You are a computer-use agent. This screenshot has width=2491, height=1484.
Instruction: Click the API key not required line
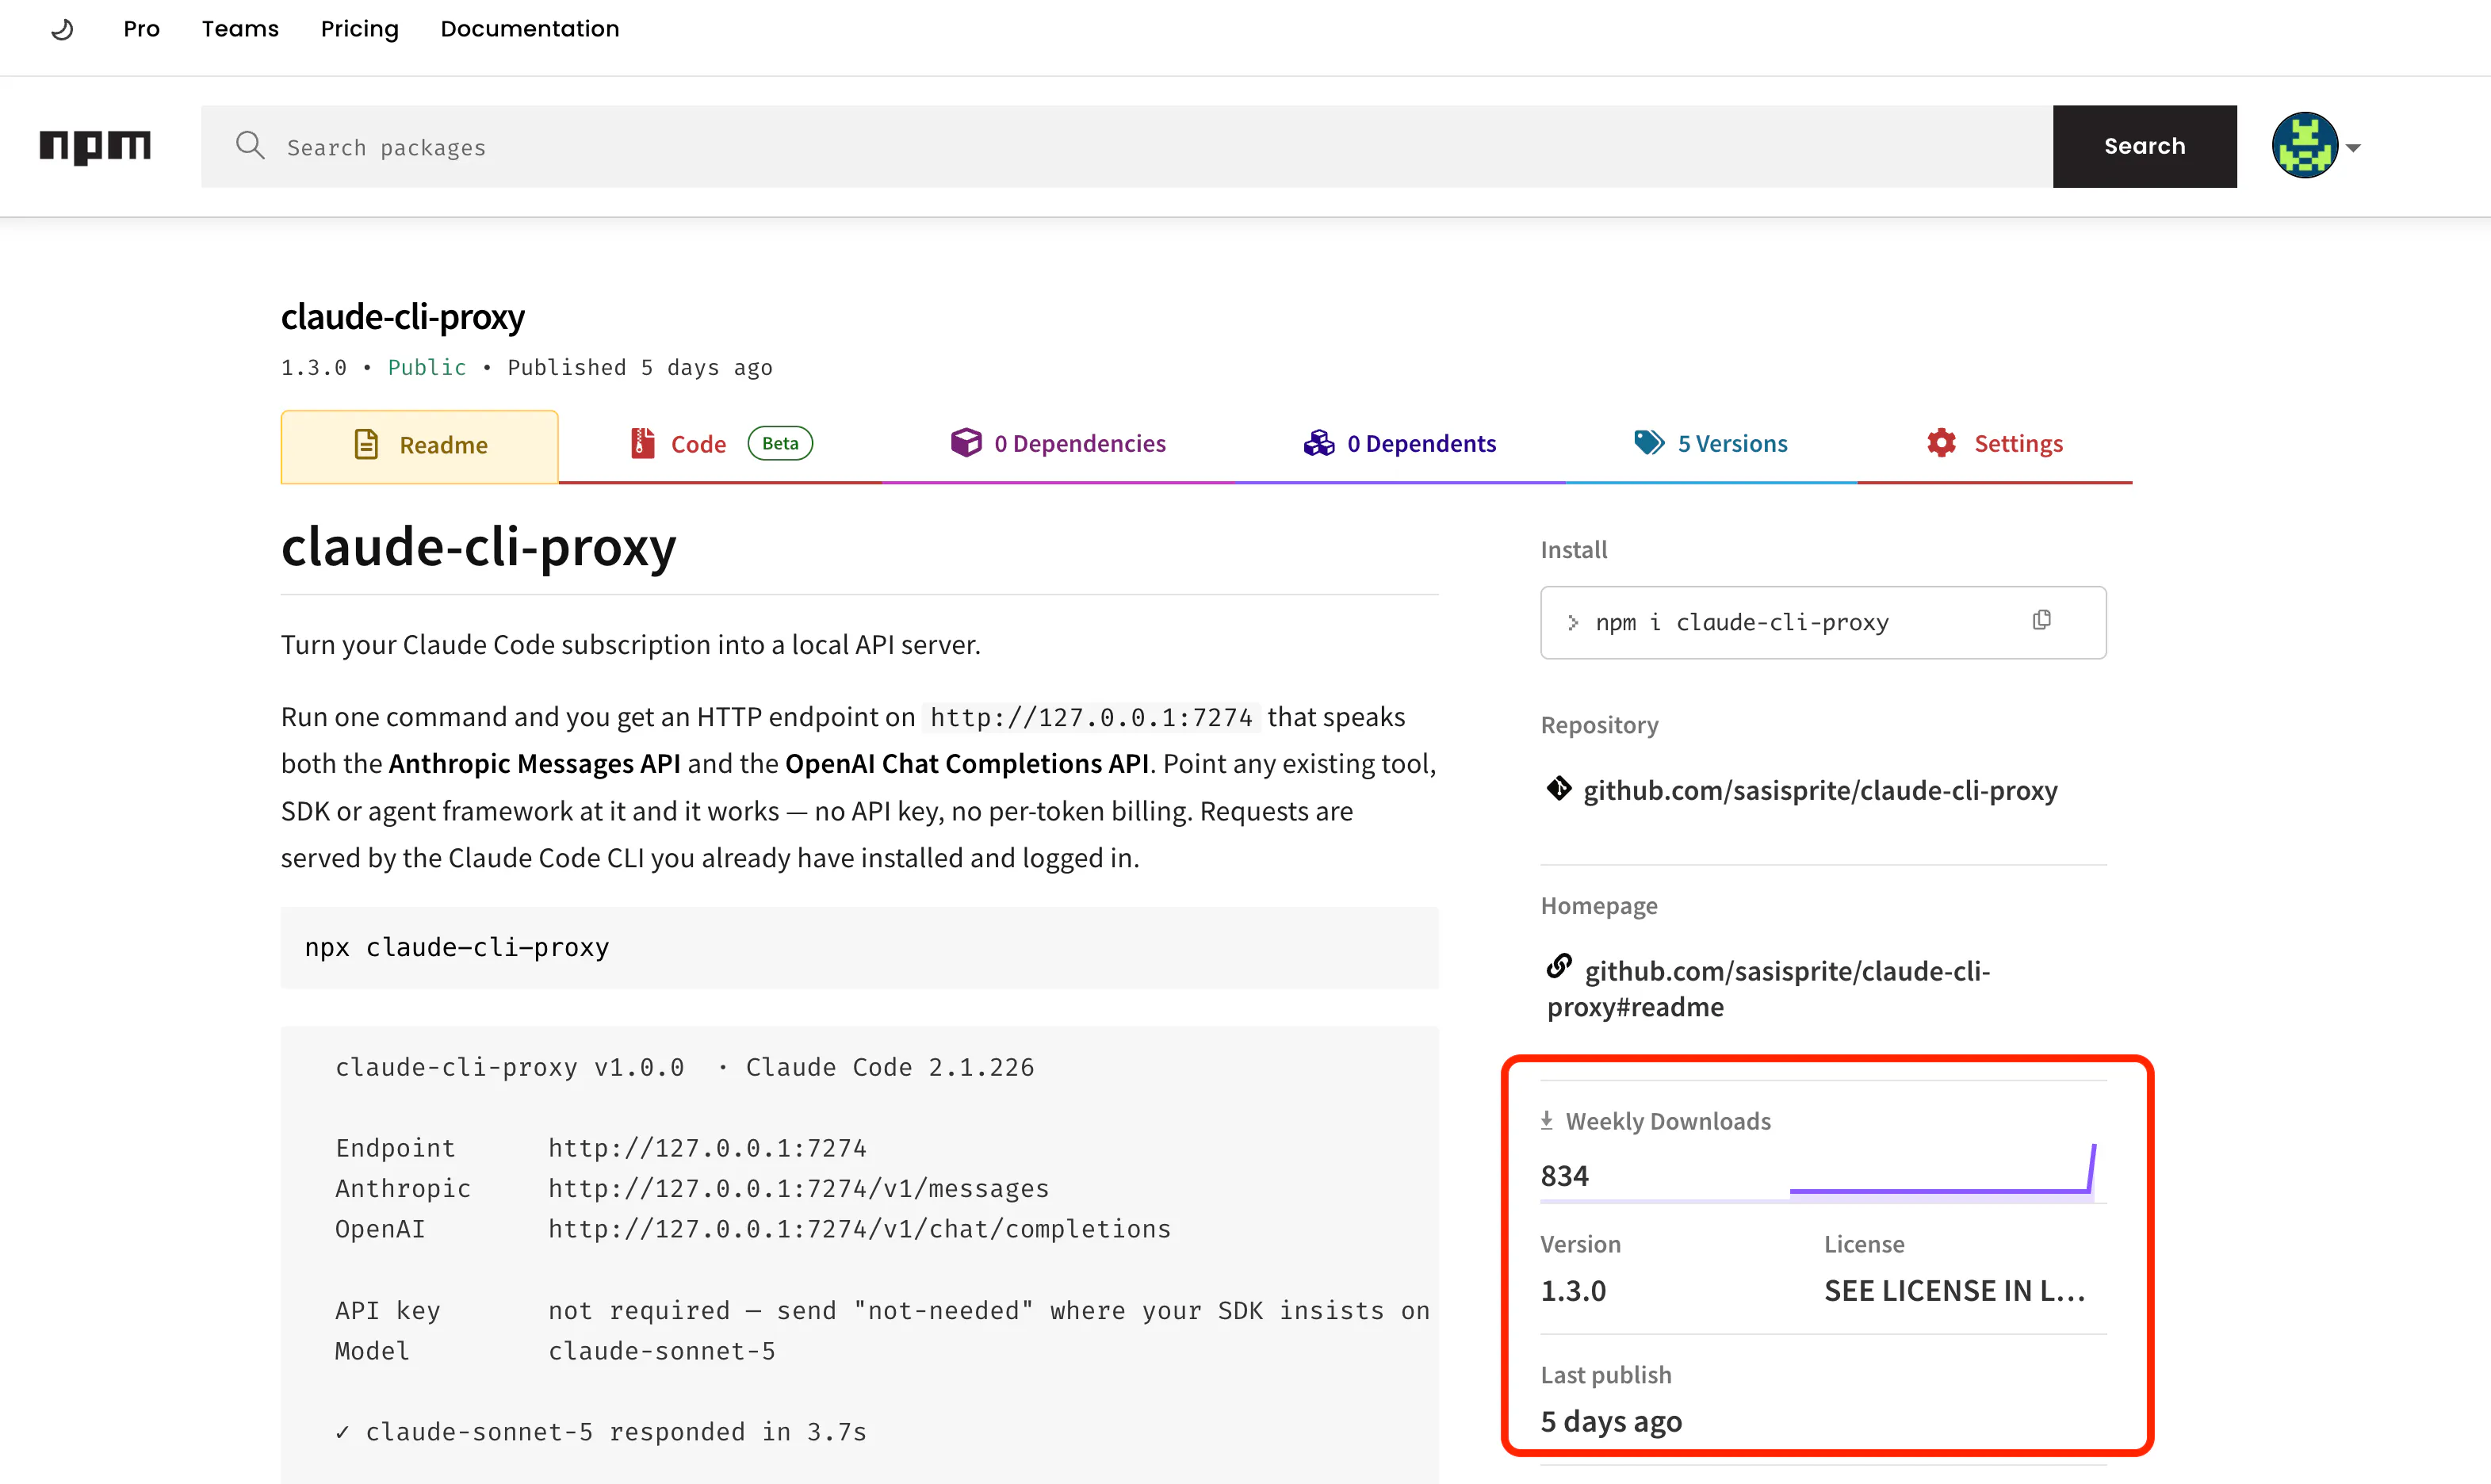[883, 1310]
